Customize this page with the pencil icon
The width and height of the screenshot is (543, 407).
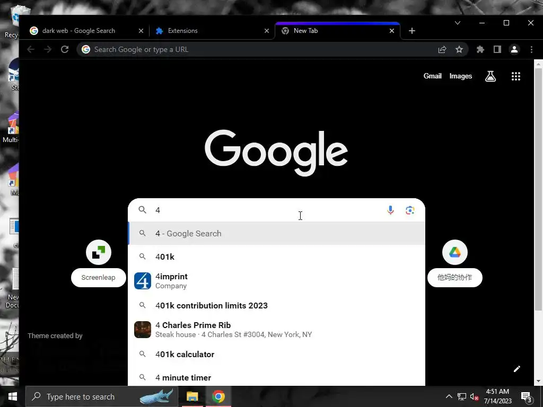[x=516, y=369]
